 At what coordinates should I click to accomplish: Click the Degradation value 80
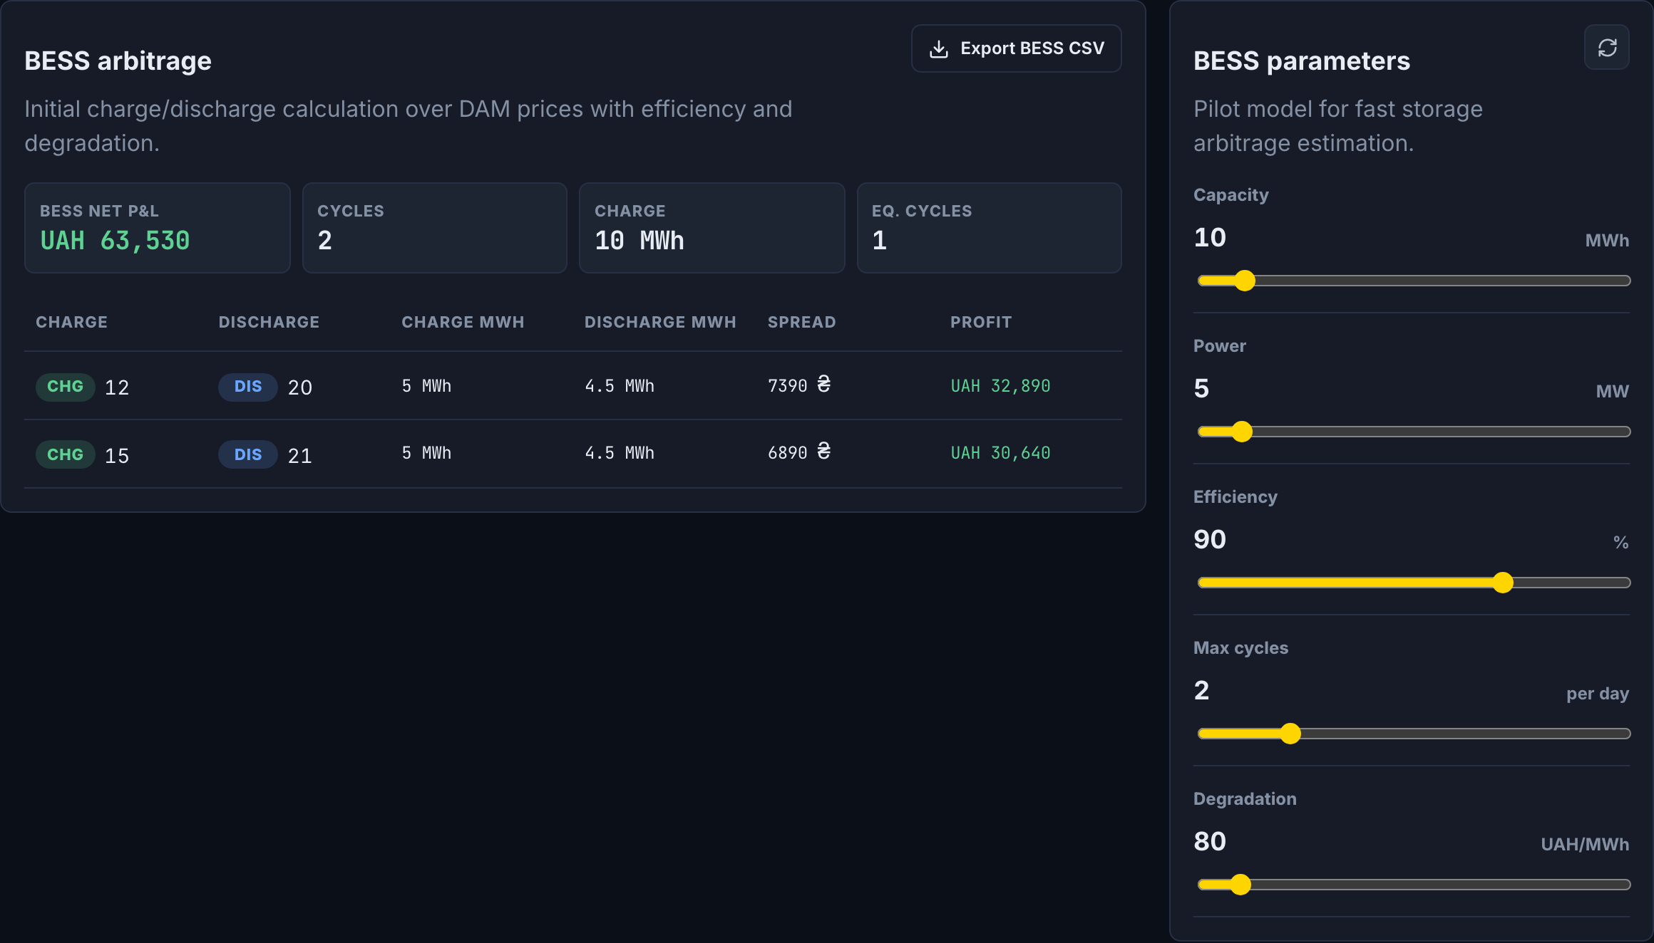click(x=1210, y=841)
